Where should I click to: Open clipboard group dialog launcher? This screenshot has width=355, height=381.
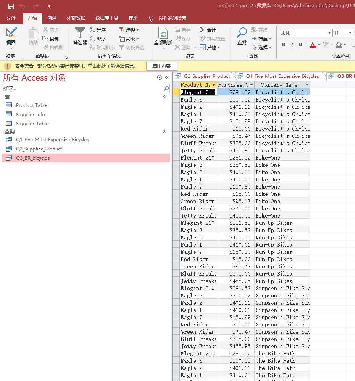(x=66, y=57)
